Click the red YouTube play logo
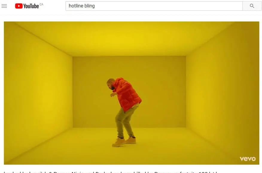 19,6
